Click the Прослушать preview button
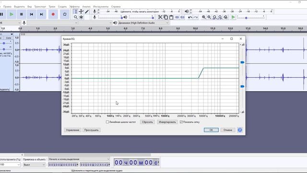Image resolution: width=307 pixels, height=173 pixels. pos(91,130)
